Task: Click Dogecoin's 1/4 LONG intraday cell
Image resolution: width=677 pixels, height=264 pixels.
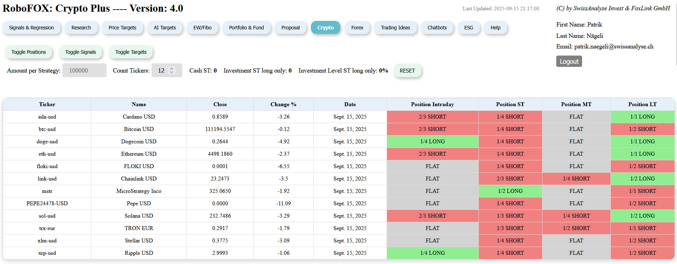Action: click(x=432, y=142)
